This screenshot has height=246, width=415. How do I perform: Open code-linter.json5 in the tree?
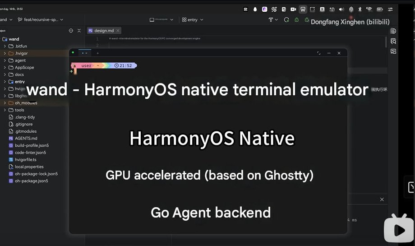coord(30,153)
